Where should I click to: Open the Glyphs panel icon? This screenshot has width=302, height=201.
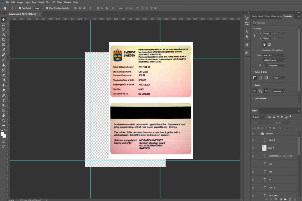pyautogui.click(x=247, y=45)
